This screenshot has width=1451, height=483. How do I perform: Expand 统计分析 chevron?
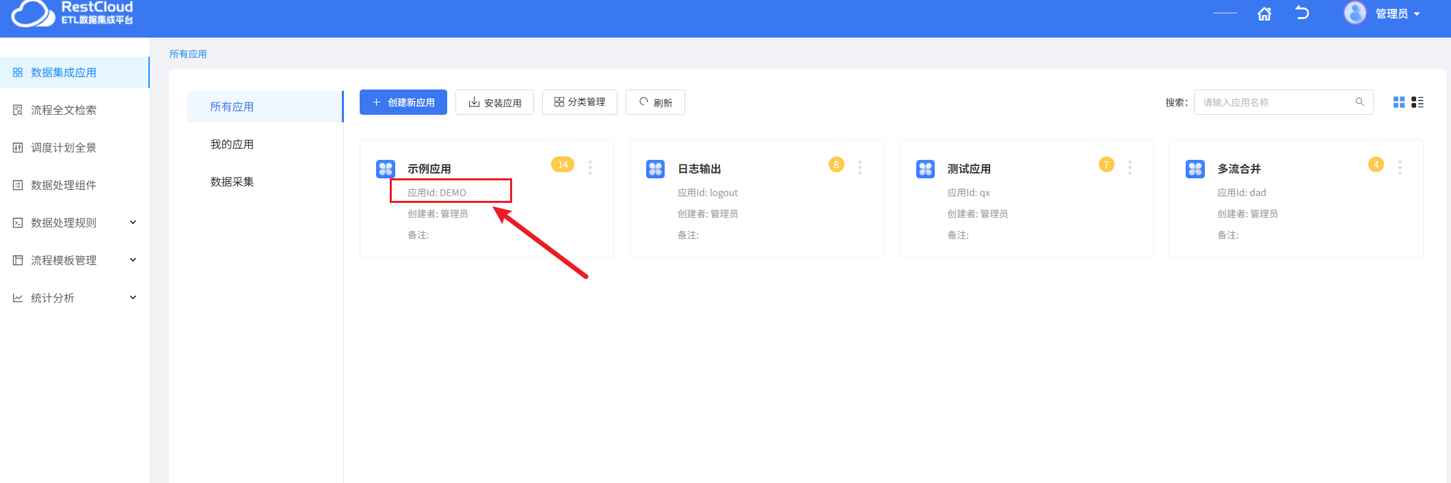(x=133, y=297)
